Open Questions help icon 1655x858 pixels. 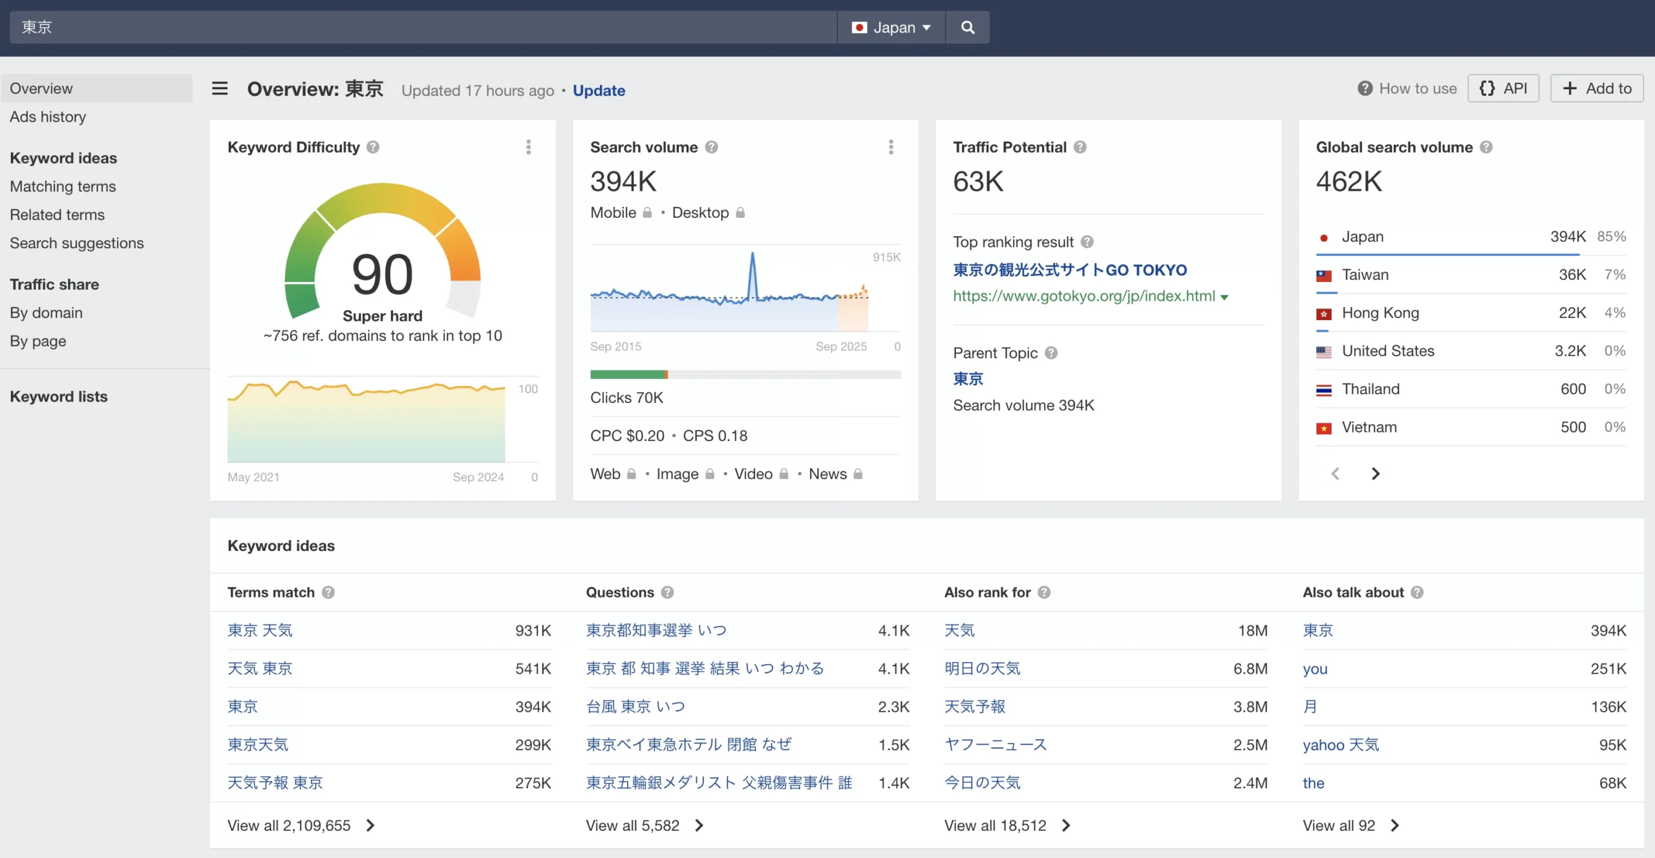click(x=667, y=592)
